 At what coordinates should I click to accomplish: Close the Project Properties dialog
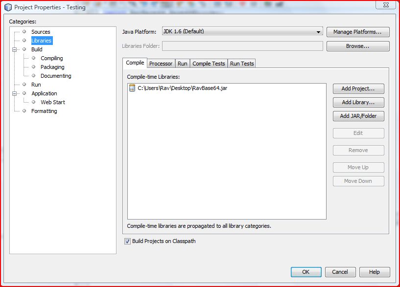click(386, 5)
